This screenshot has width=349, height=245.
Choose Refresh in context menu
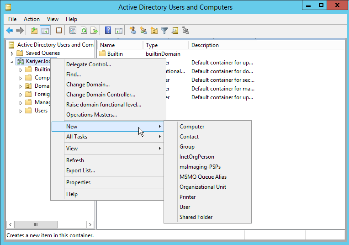[x=107, y=160]
